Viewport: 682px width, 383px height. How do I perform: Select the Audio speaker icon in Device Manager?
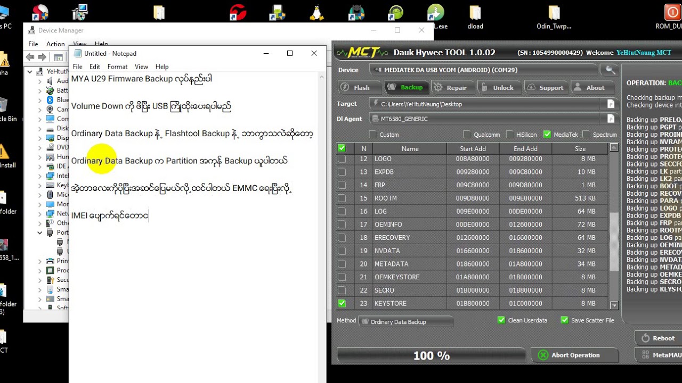click(50, 81)
